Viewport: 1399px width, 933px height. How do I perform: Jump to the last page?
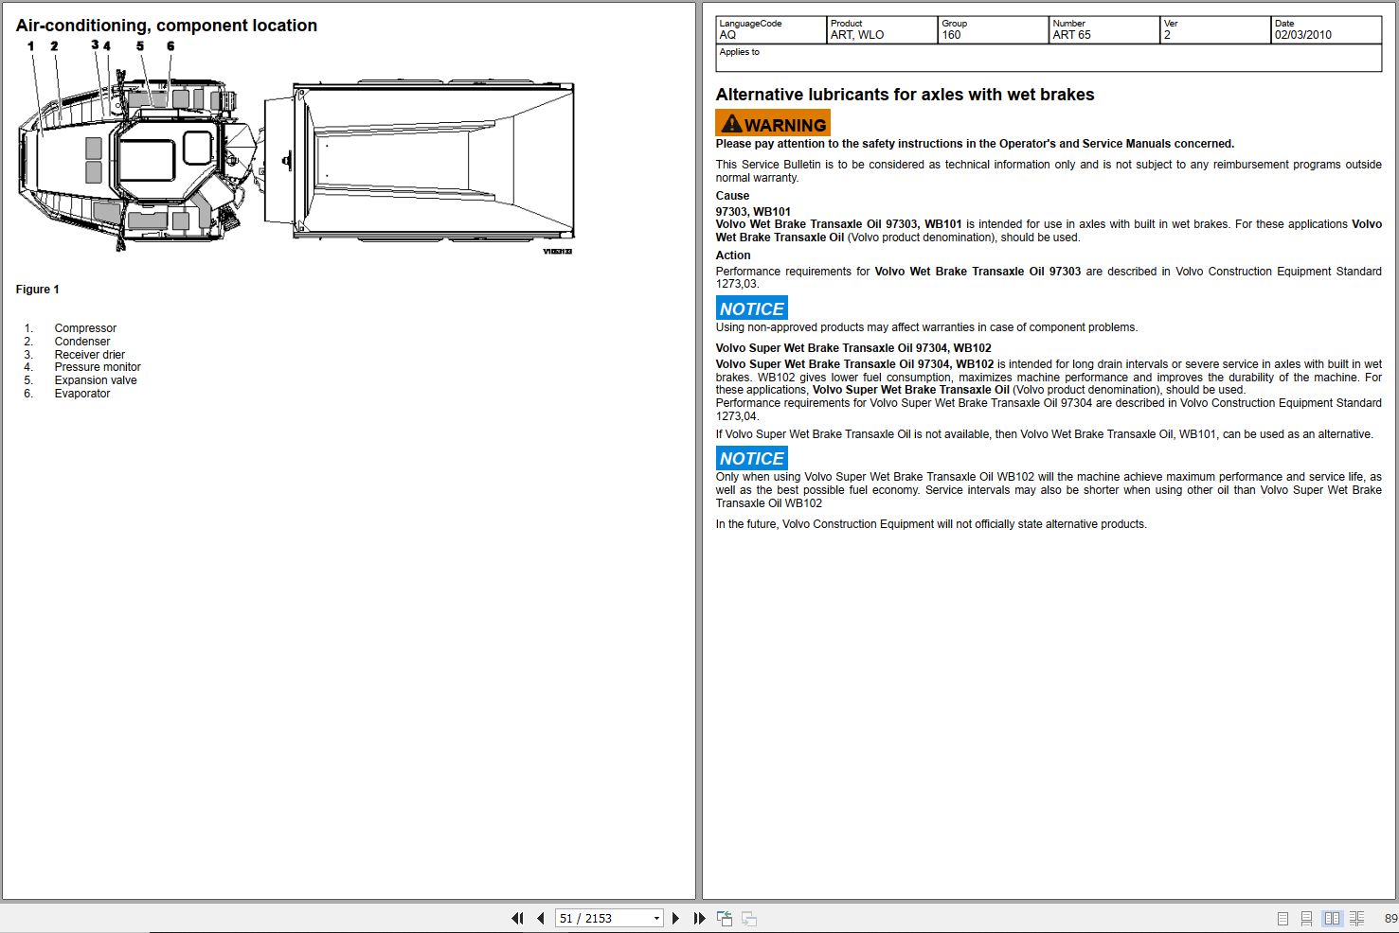[x=699, y=918]
